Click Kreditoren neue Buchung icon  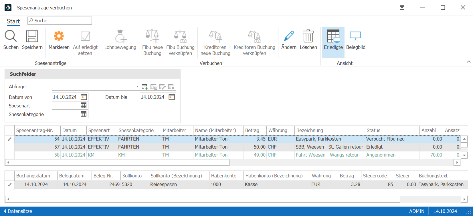(x=215, y=36)
